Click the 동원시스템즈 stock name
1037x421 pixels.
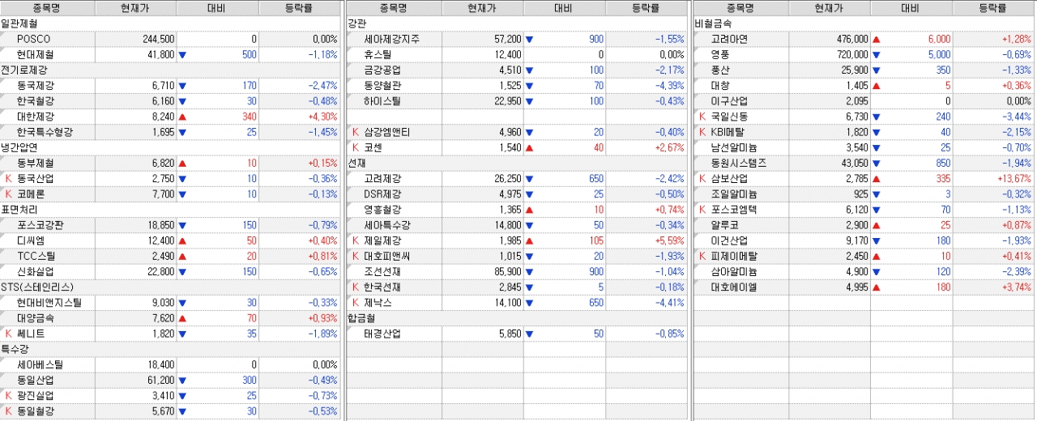tap(737, 164)
